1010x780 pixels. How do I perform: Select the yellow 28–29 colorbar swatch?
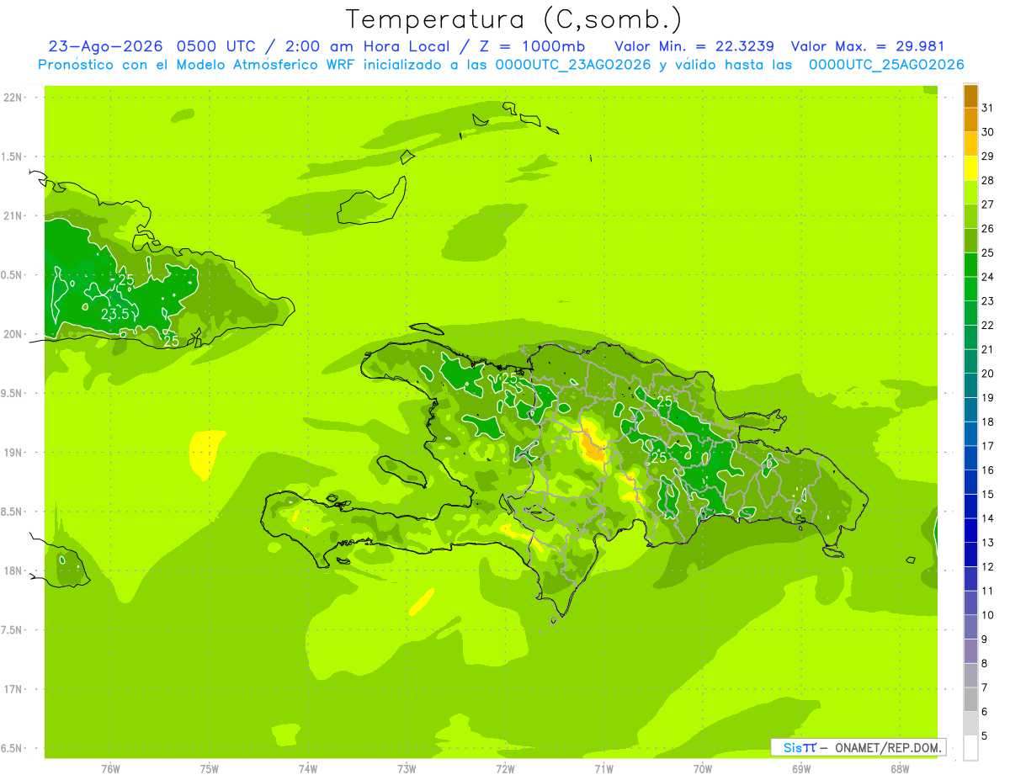[x=970, y=168]
